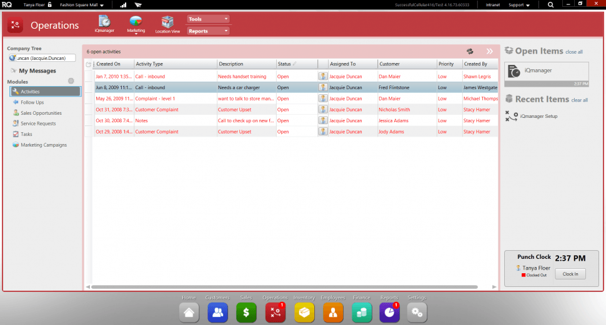606x325 pixels.
Task: Open the iQmanager toolbar icon
Action: pyautogui.click(x=104, y=24)
